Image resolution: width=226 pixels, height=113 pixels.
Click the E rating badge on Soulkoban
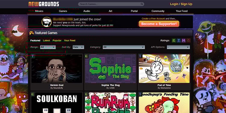(33, 94)
